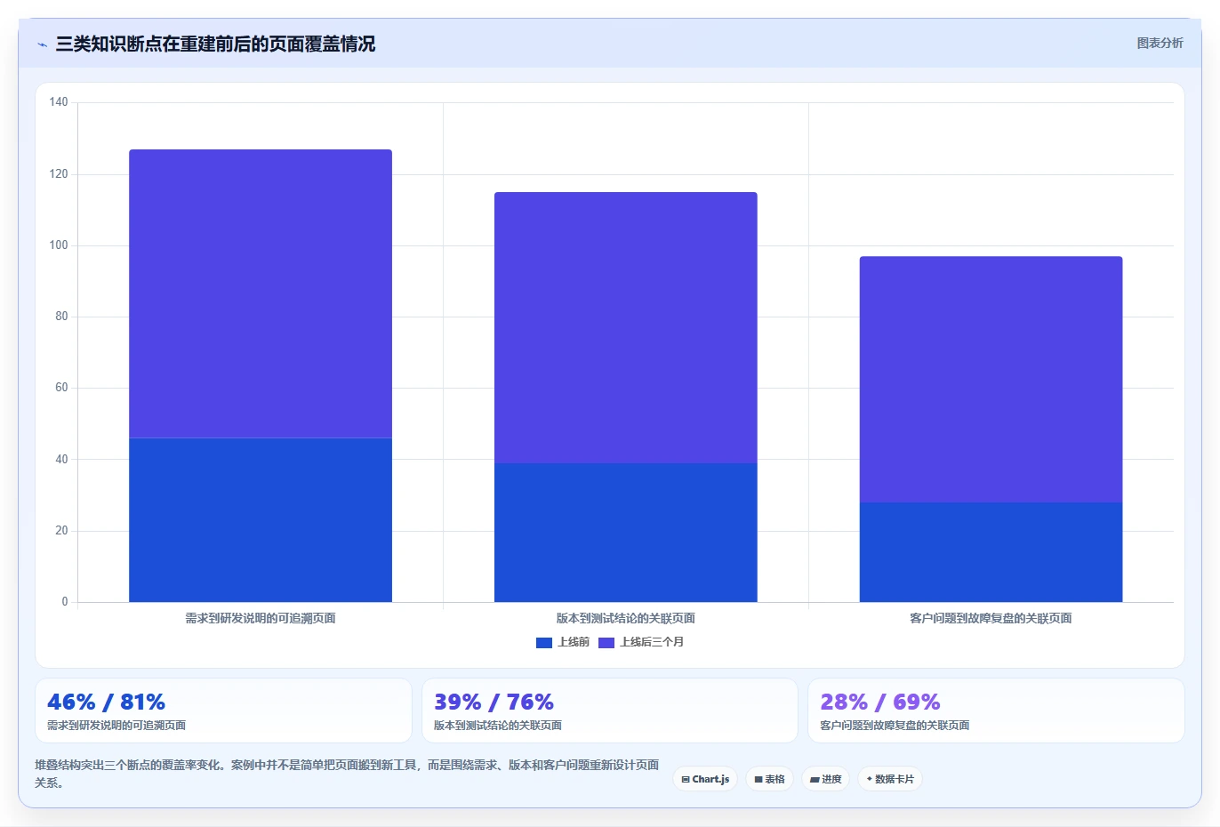This screenshot has height=827, width=1220.
Task: Click the y-axis value 20
Action: 61,530
